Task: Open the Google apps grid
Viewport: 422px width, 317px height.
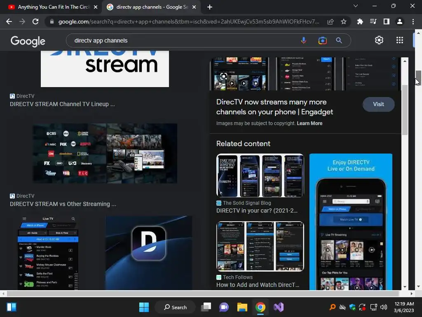Action: click(400, 40)
